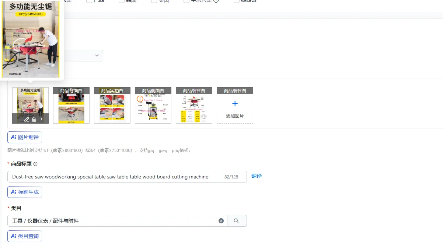Click the help icon beside 商品标题
Image resolution: width=443 pixels, height=248 pixels.
coord(35,164)
